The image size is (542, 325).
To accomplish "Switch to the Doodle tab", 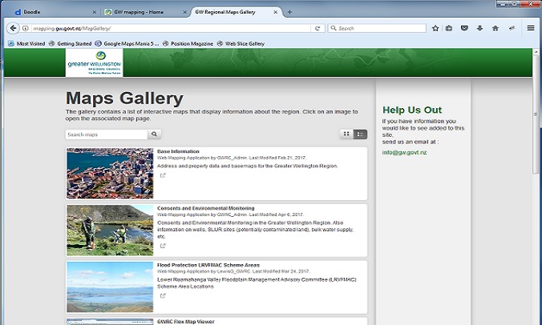I will coord(54,12).
